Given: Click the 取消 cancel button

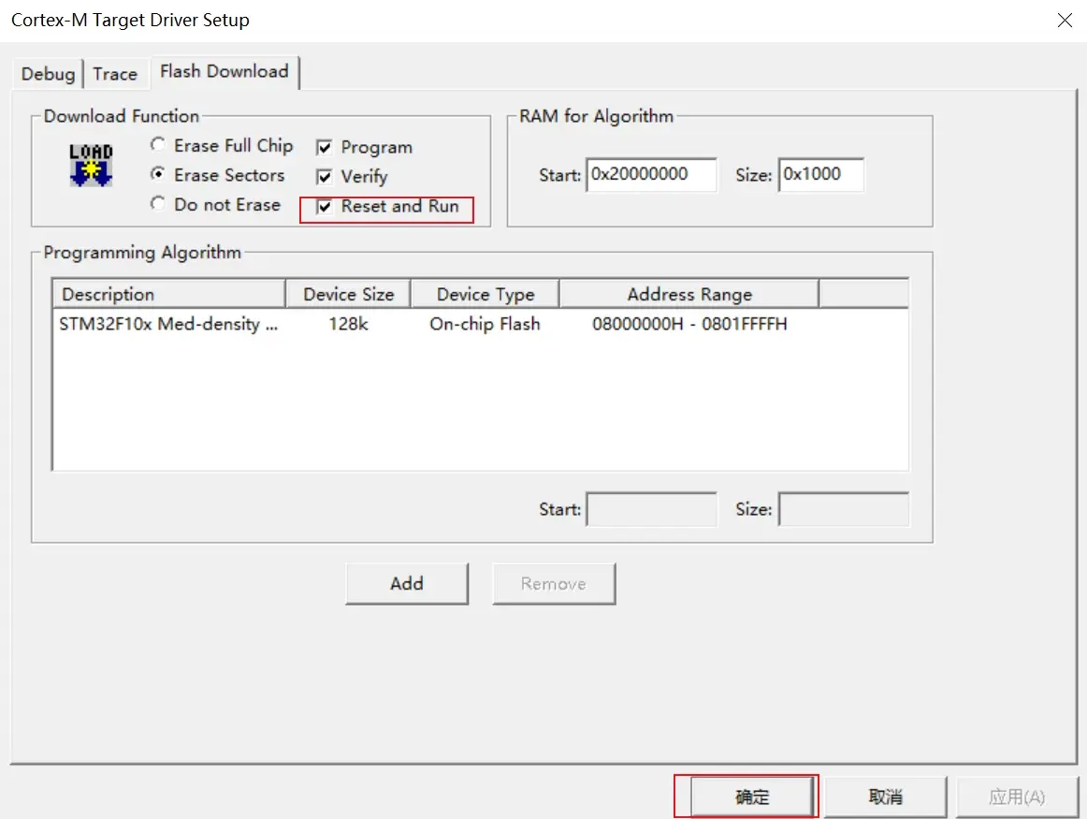Looking at the screenshot, I should pyautogui.click(x=885, y=797).
